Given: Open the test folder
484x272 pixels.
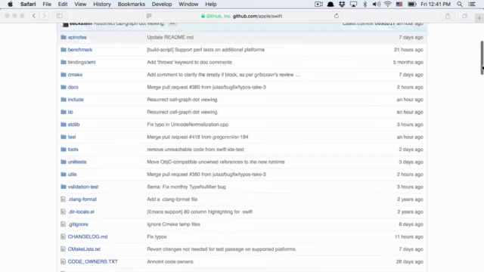Looking at the screenshot, I should [x=72, y=137].
